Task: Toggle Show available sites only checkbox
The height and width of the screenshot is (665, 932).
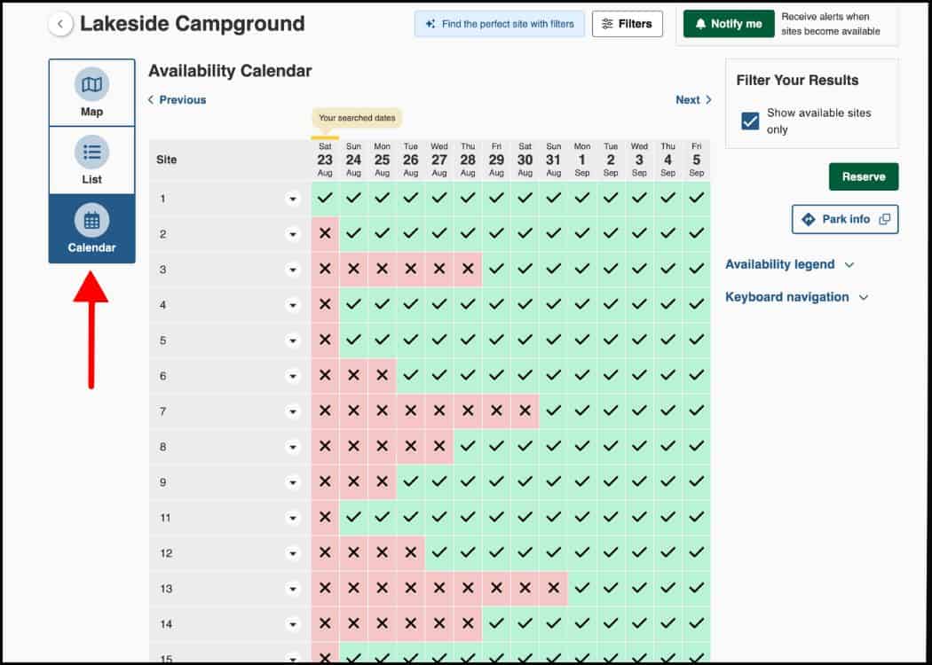Action: tap(750, 121)
